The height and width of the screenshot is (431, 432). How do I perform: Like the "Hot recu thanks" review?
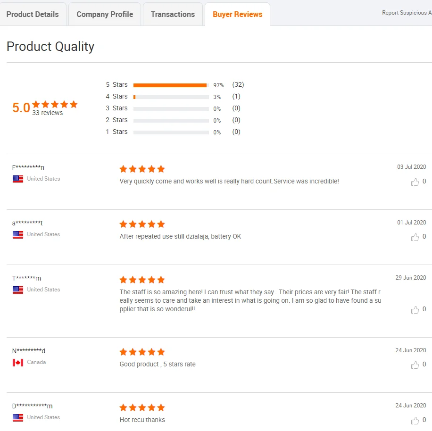(x=415, y=420)
